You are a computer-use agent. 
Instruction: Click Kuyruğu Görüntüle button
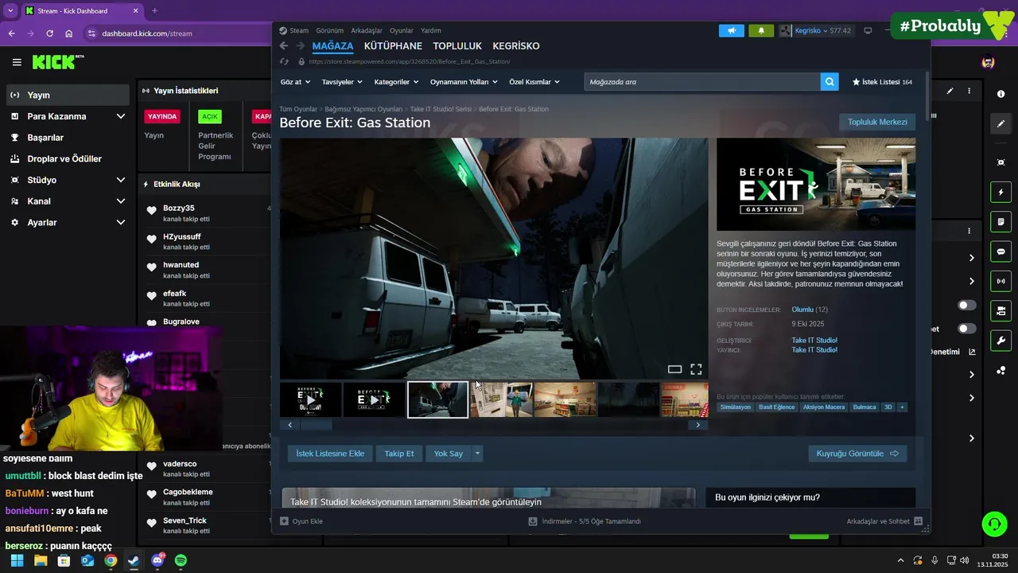[857, 454]
